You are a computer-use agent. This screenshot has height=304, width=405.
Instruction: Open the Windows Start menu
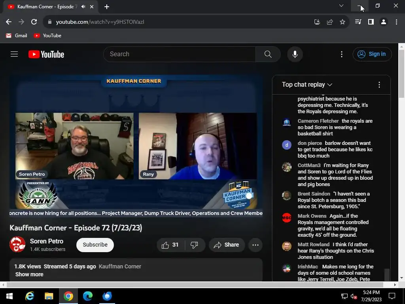pos(9,296)
